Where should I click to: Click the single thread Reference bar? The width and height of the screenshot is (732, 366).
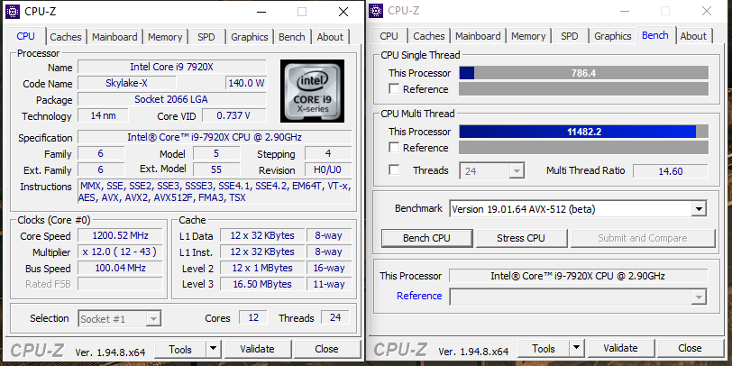point(583,88)
